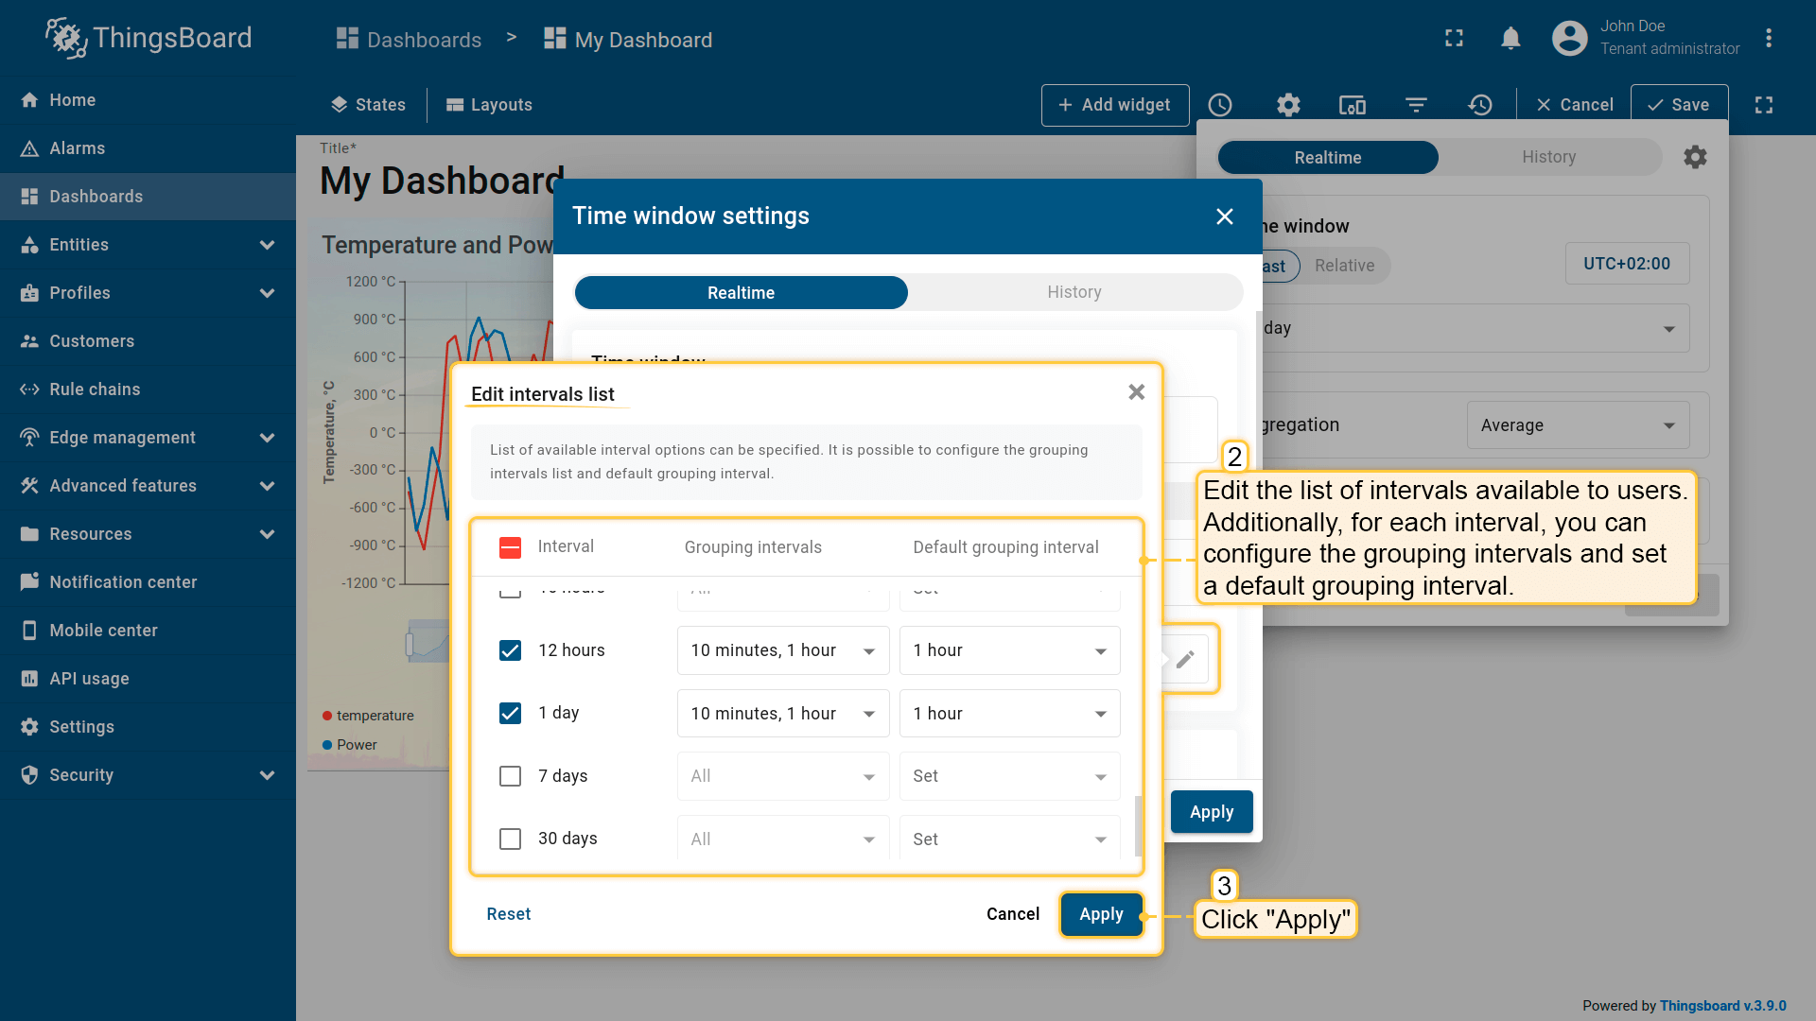Toggle fullscreen icon in top bar
Viewport: 1816px width, 1021px height.
coord(1454,39)
